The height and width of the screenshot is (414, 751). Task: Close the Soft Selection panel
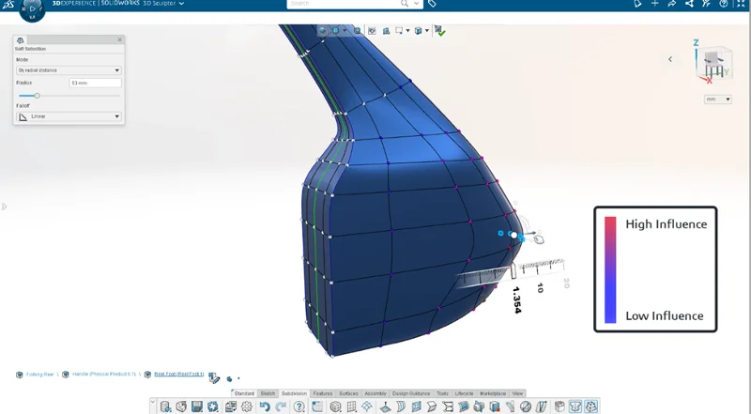pyautogui.click(x=119, y=39)
